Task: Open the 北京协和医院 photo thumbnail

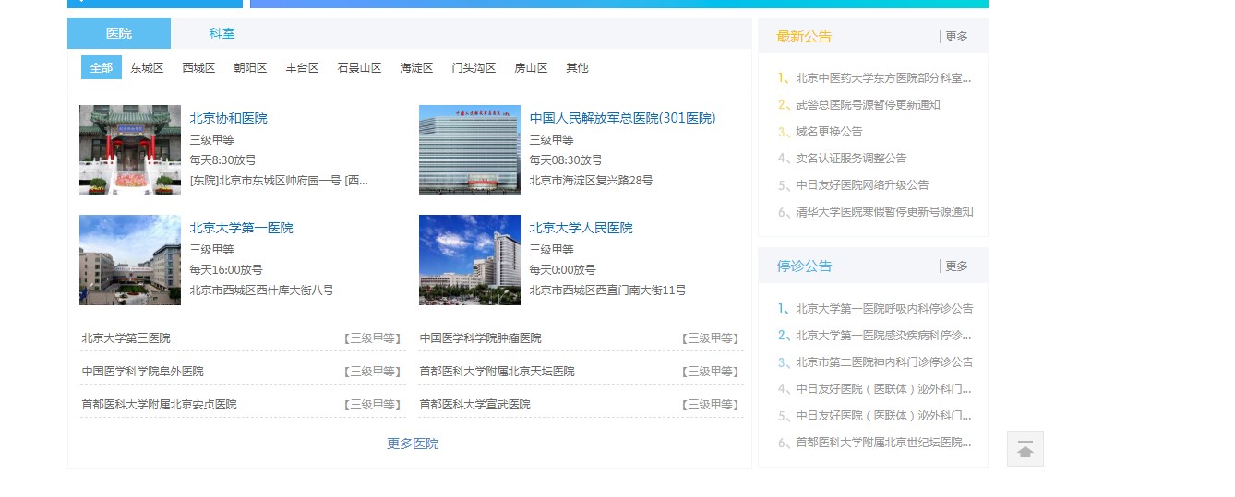Action: pos(130,150)
